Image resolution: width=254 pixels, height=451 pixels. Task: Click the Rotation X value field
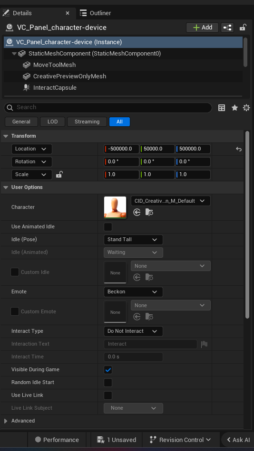tap(121, 161)
